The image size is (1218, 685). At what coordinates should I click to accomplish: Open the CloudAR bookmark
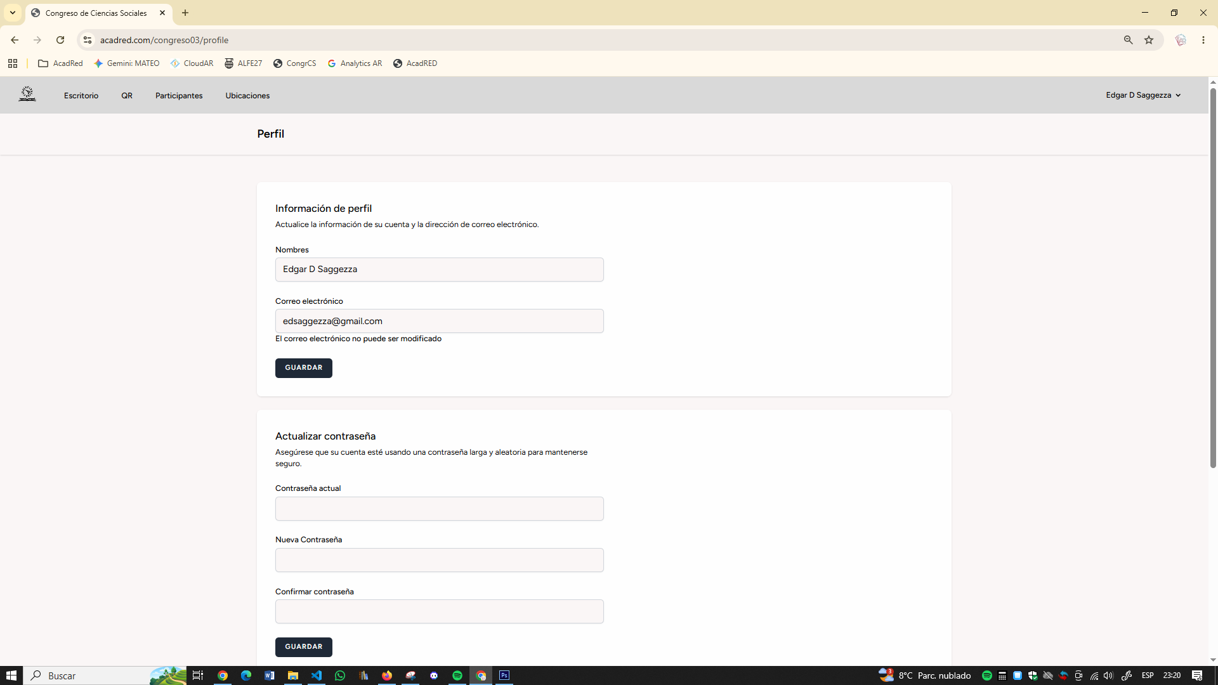click(192, 63)
